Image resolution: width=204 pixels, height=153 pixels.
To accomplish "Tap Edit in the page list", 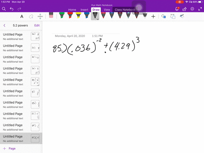I will [x=37, y=25].
